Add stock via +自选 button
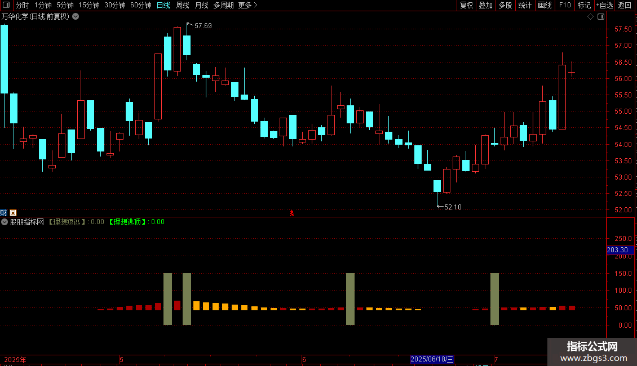This screenshot has height=366, width=637. pyautogui.click(x=604, y=5)
